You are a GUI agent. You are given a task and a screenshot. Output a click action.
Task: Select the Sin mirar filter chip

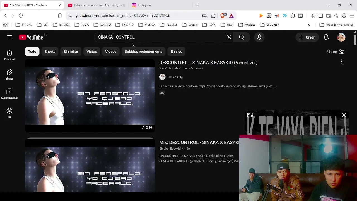[71, 52]
